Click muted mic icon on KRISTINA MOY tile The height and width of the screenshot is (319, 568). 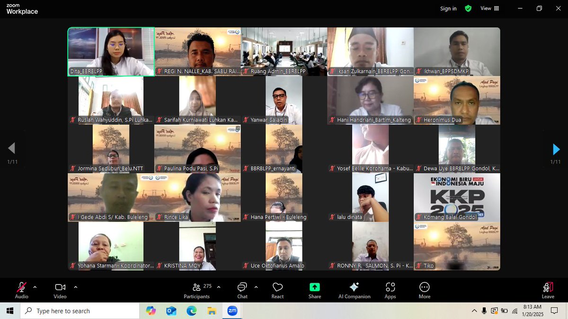(160, 266)
